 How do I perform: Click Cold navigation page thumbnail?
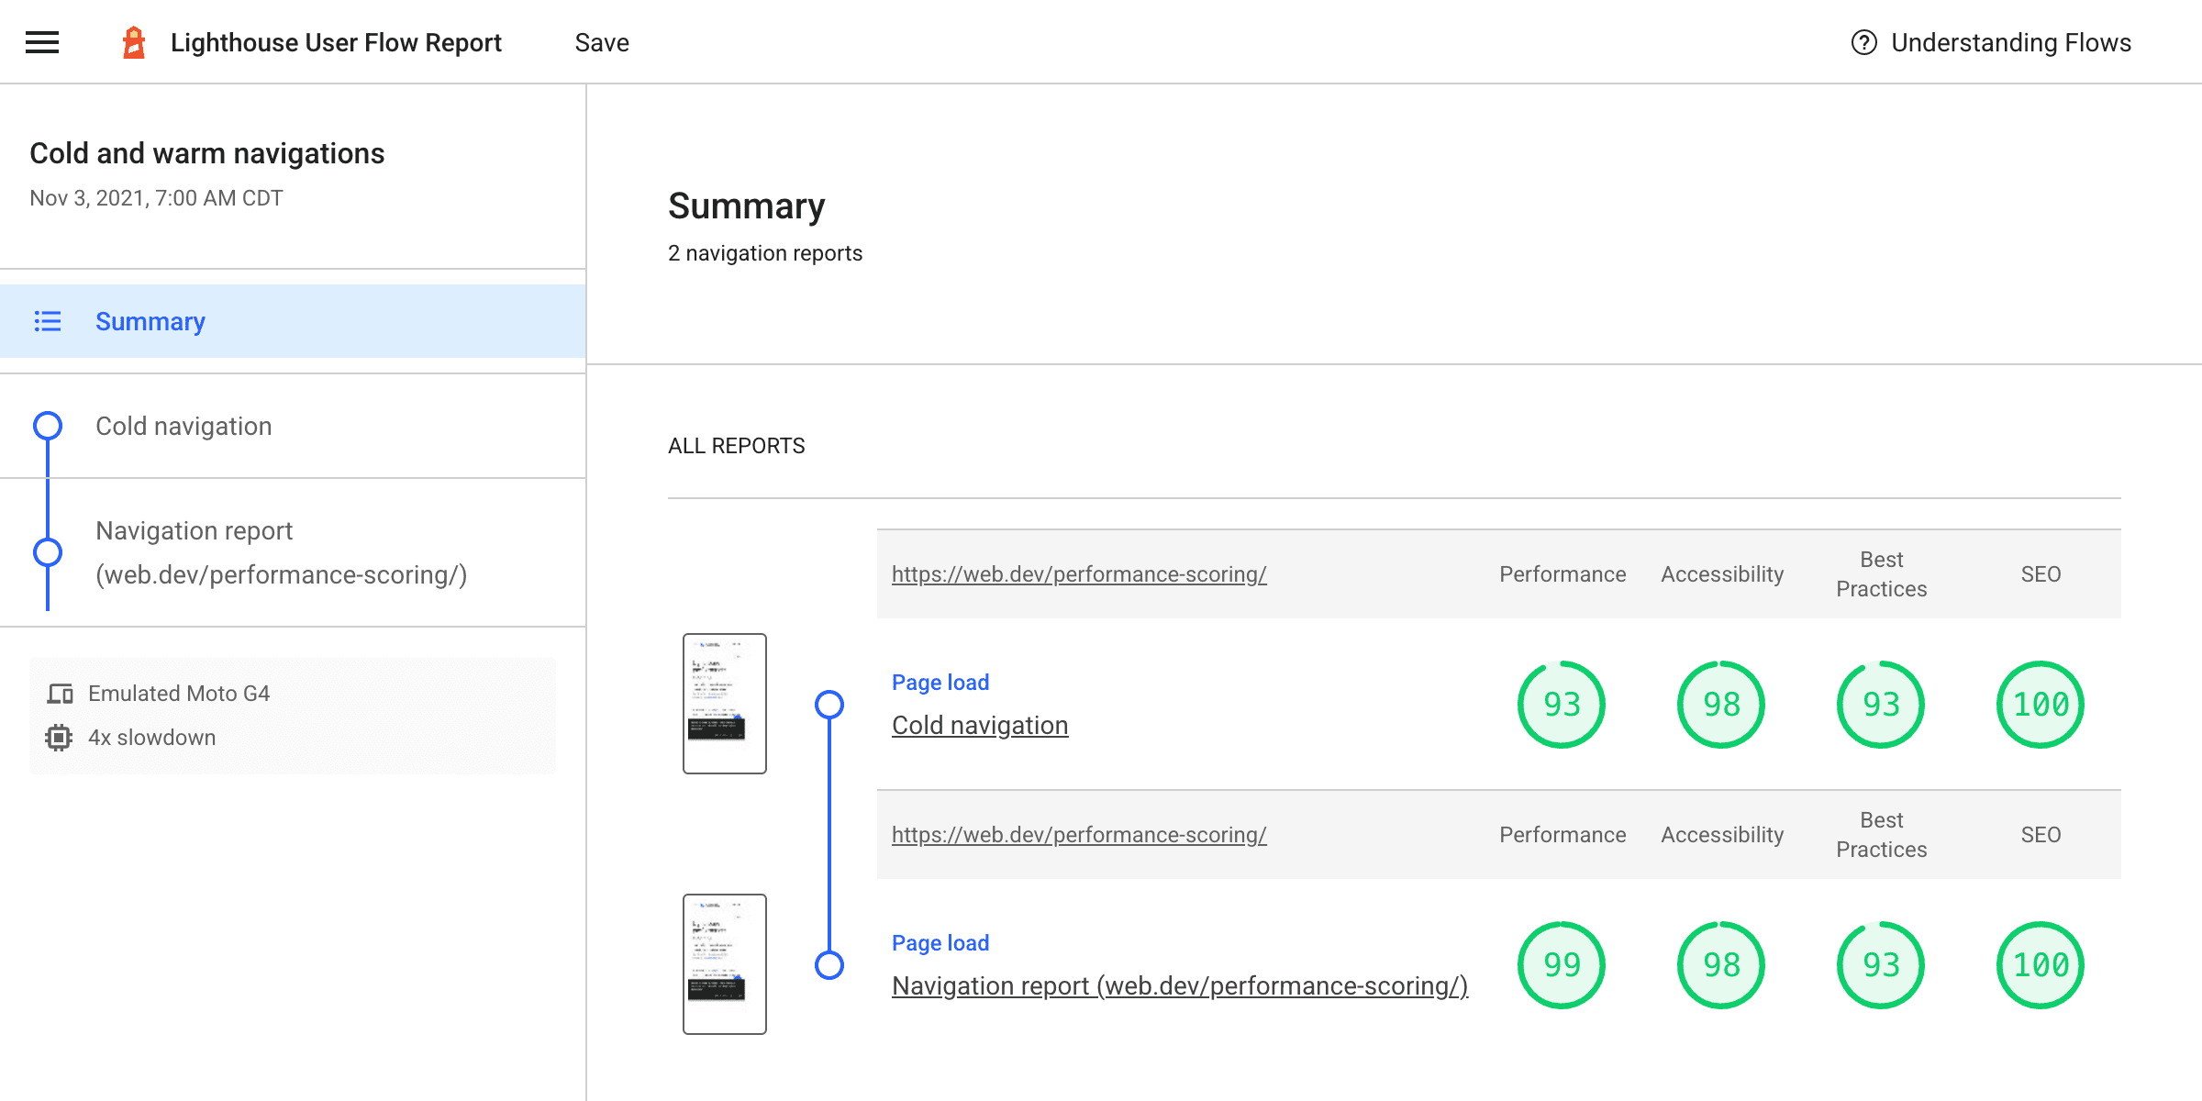[725, 704]
